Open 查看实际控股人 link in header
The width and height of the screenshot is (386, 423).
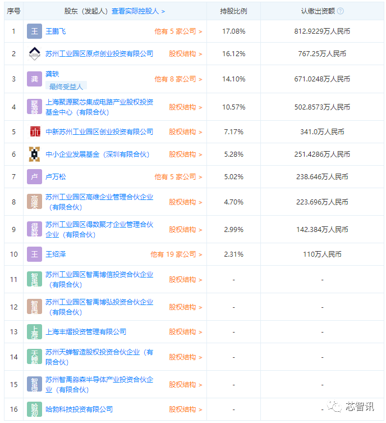pyautogui.click(x=138, y=11)
